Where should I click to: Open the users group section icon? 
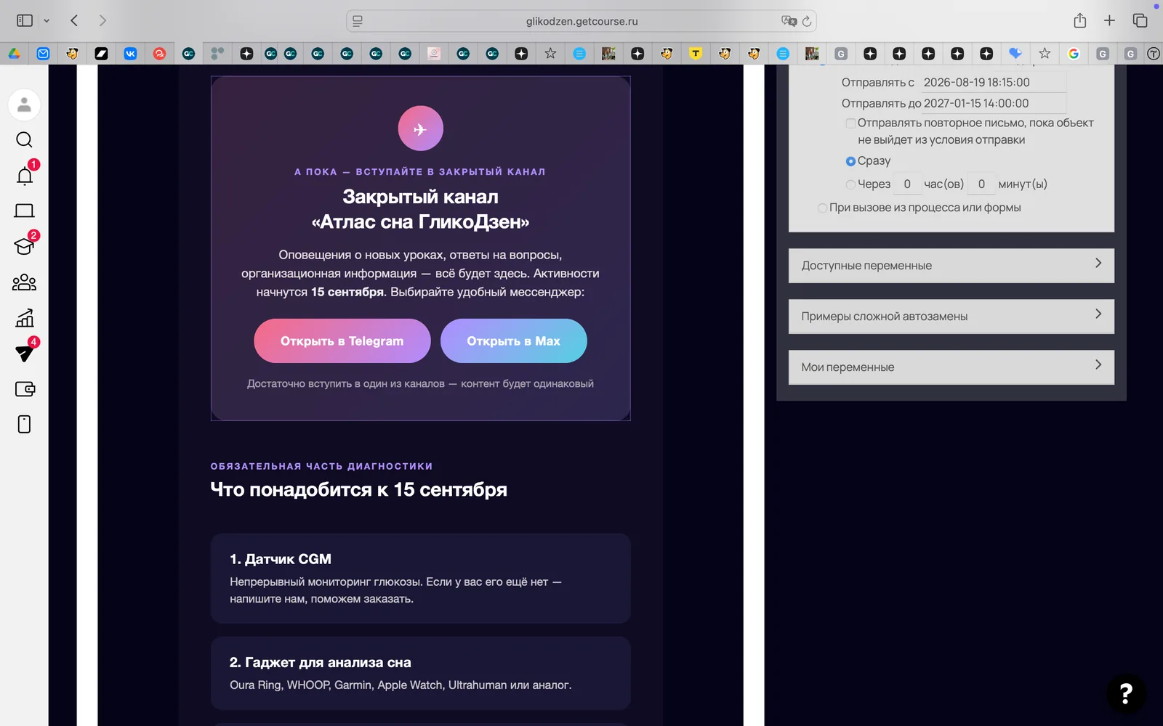click(24, 282)
